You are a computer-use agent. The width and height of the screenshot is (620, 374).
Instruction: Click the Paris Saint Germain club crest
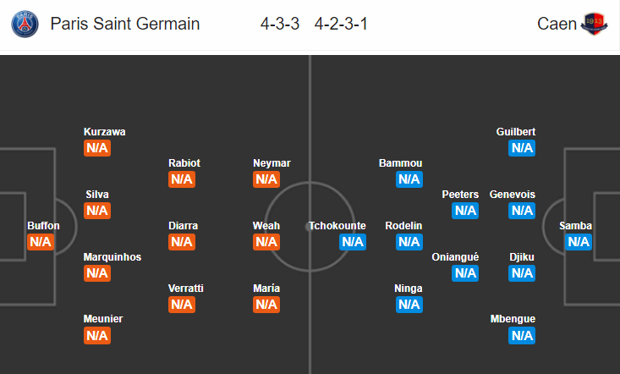(25, 25)
